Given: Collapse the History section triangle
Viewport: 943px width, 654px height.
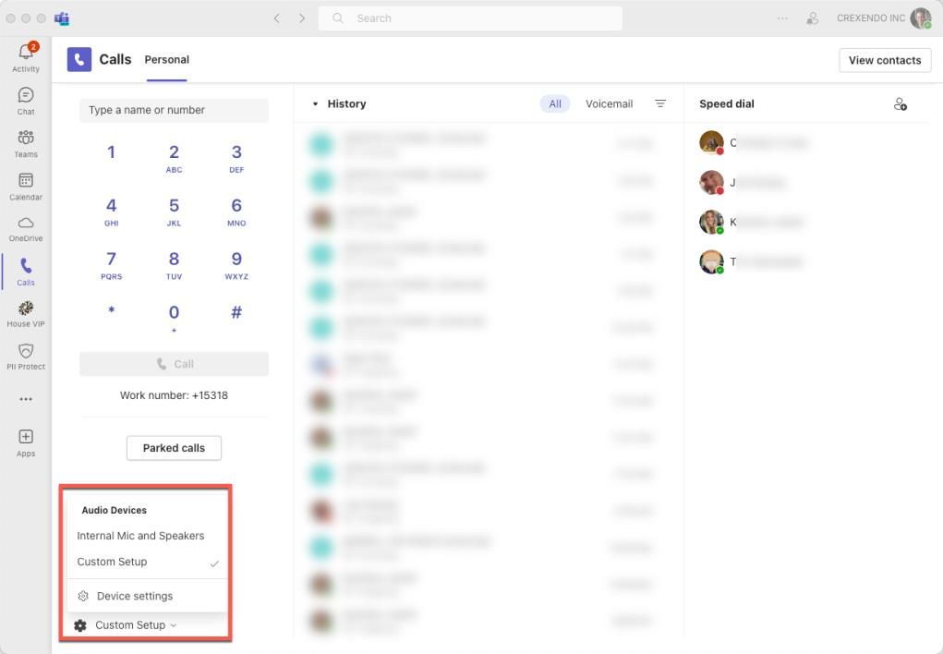Looking at the screenshot, I should click(315, 104).
